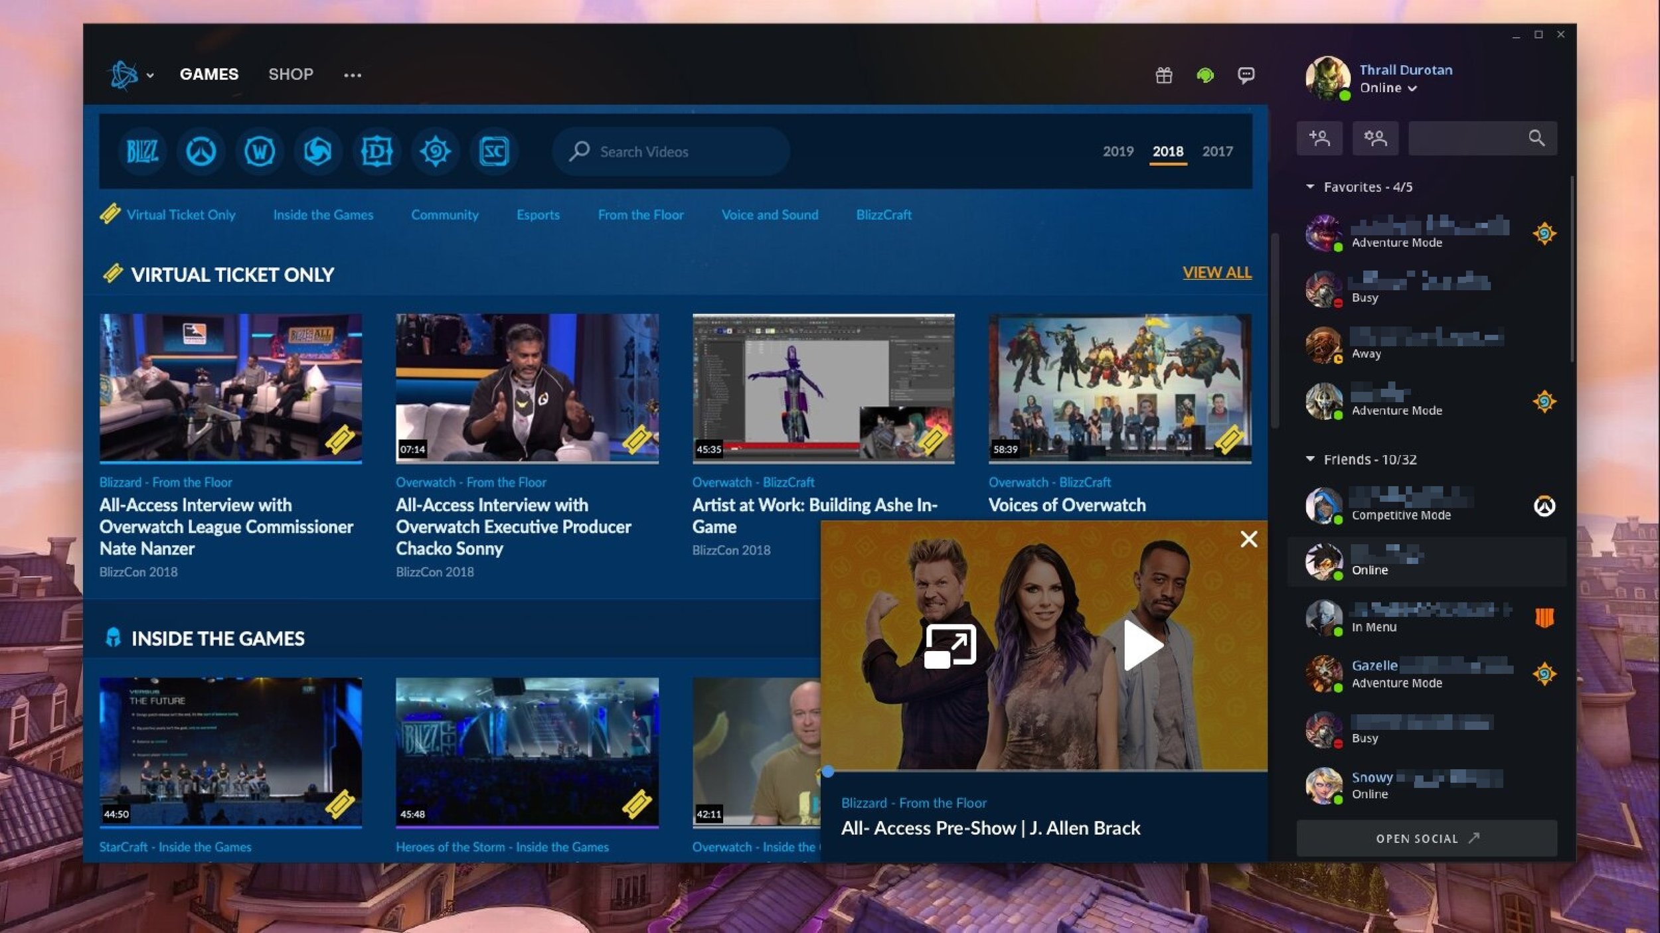1660x933 pixels.
Task: Click Black Ops icon on In Menu friend
Action: [1544, 618]
